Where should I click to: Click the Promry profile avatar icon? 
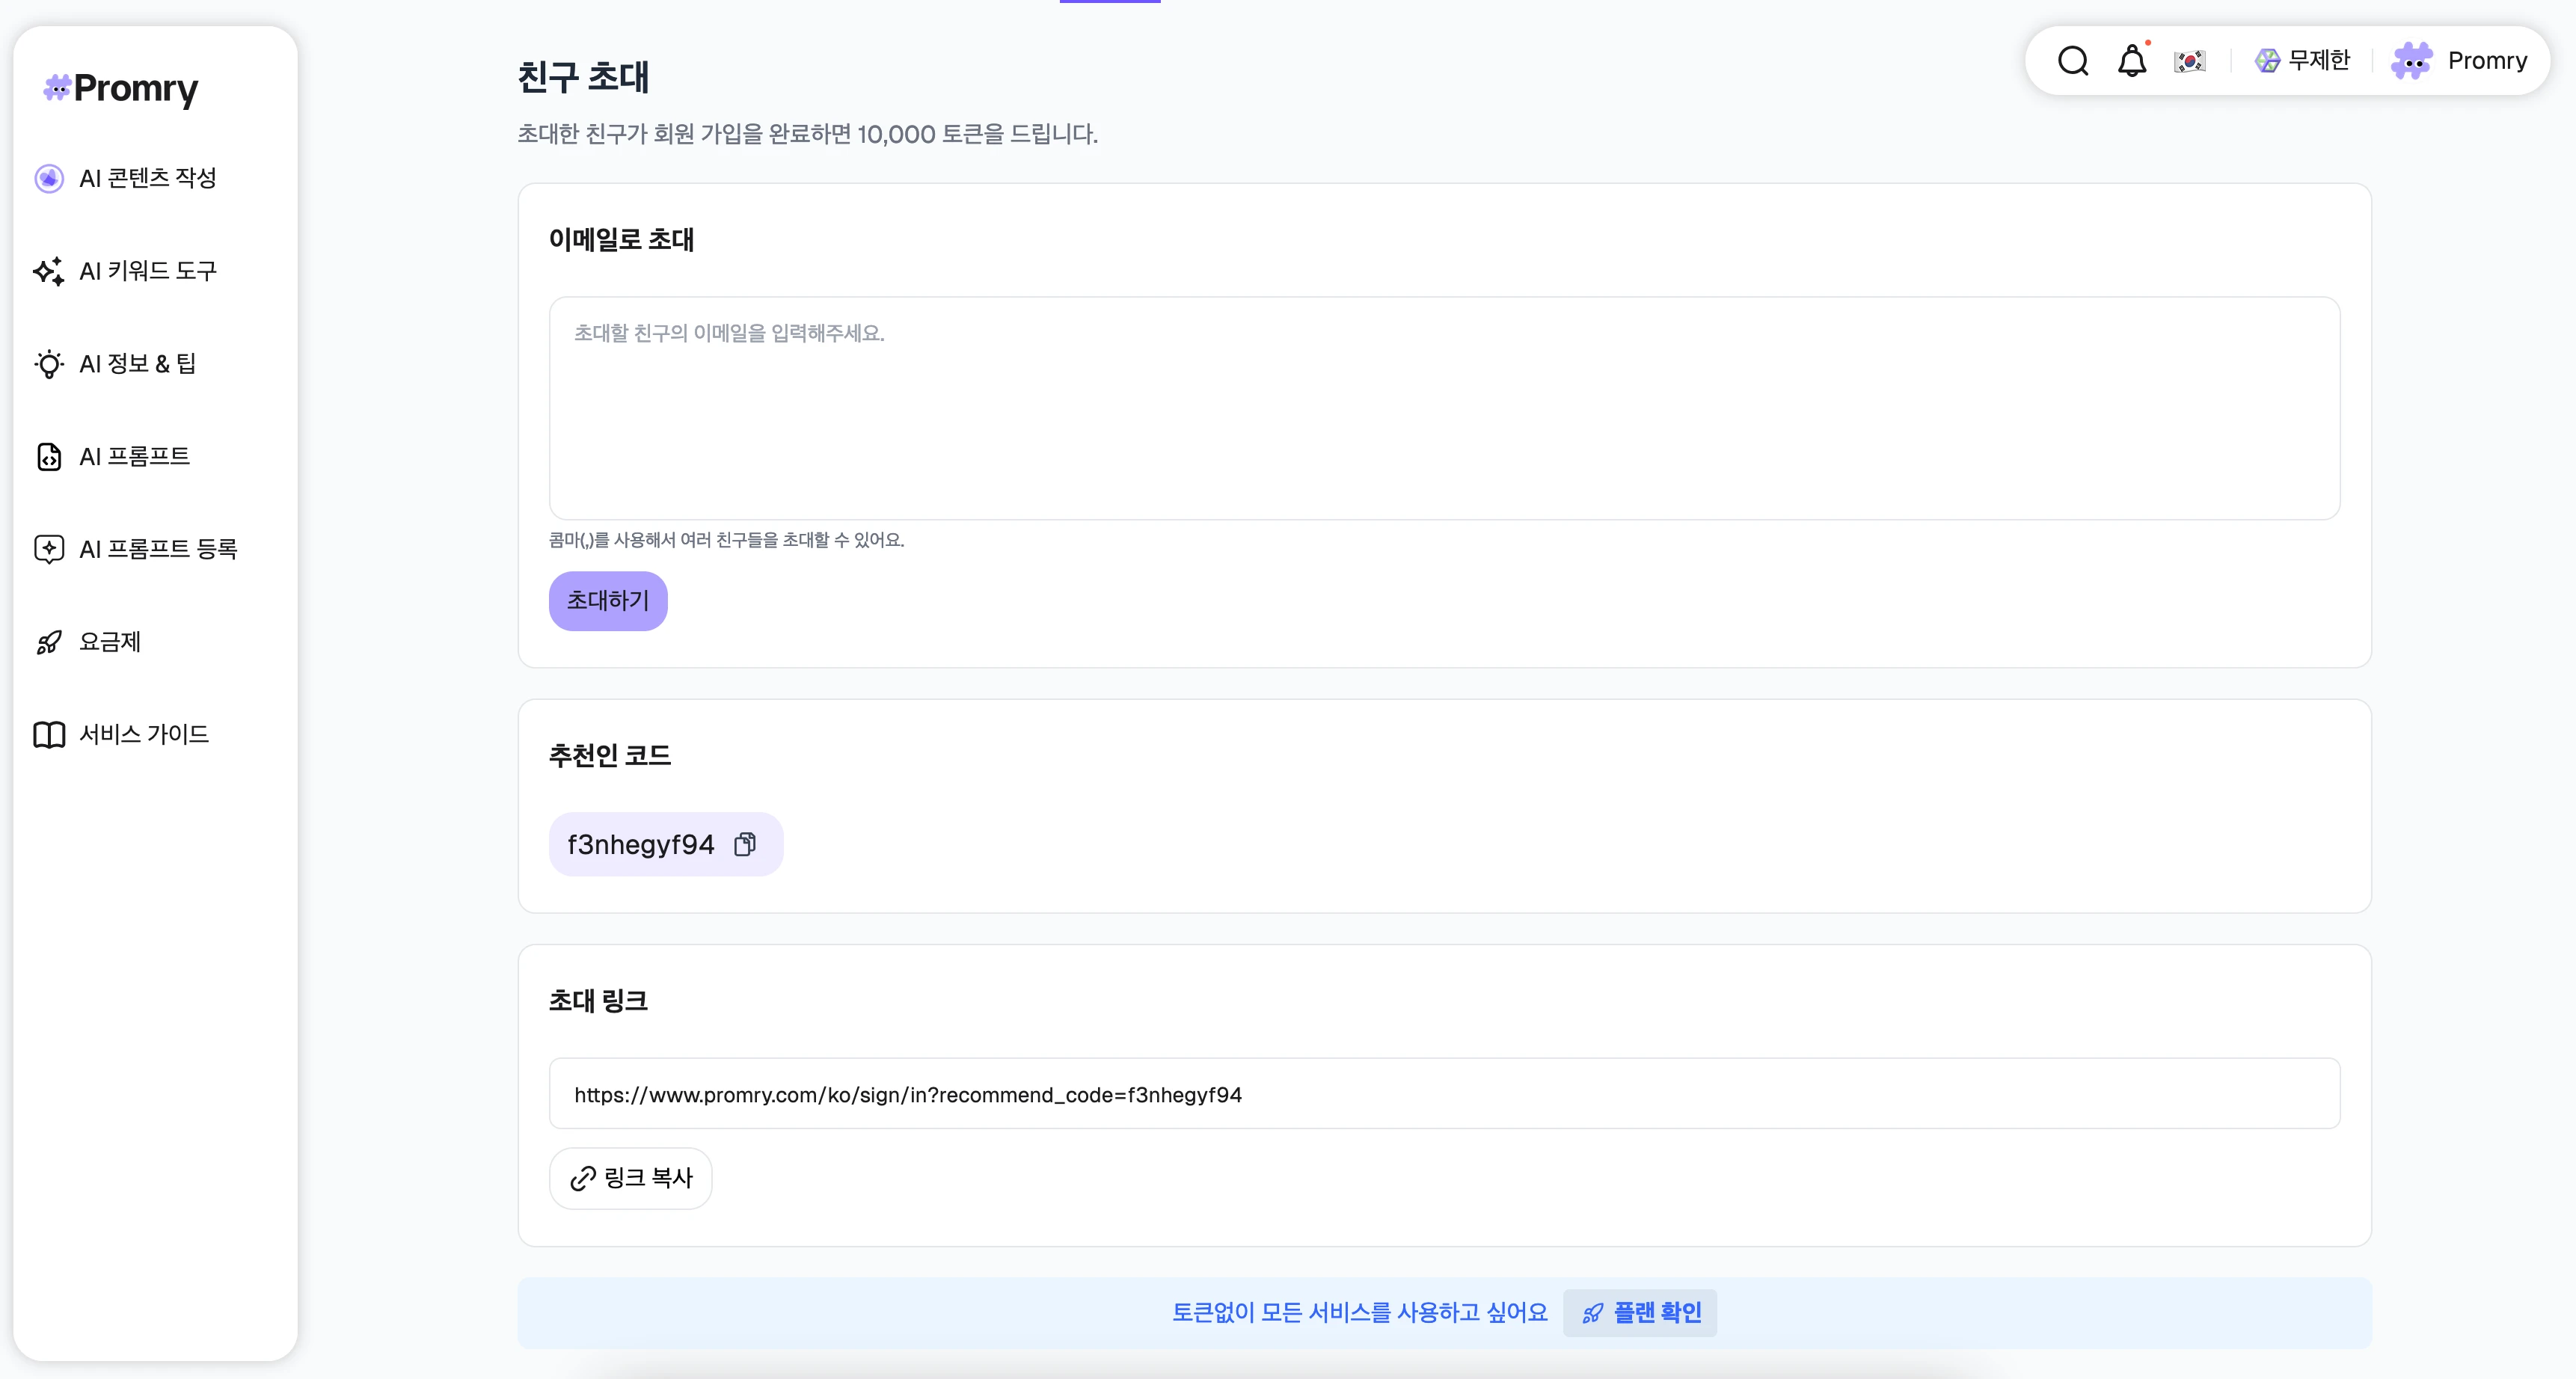click(x=2412, y=61)
